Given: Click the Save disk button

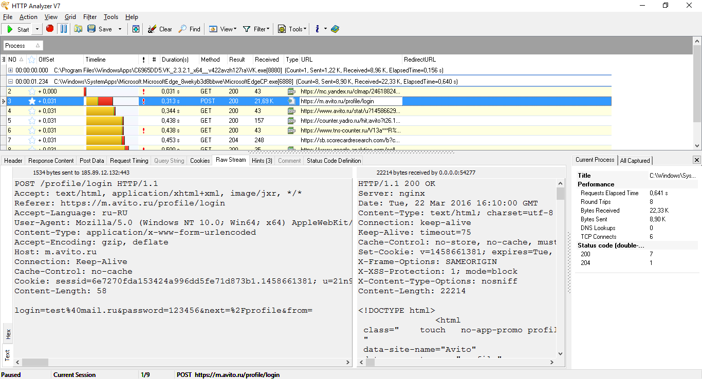Looking at the screenshot, I should tap(100, 29).
